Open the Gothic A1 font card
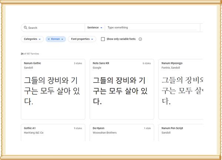Viewport: 222px width, 160px height. point(53,133)
